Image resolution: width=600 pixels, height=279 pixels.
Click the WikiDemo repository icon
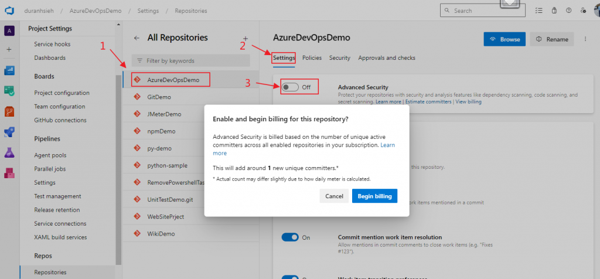[x=137, y=233]
